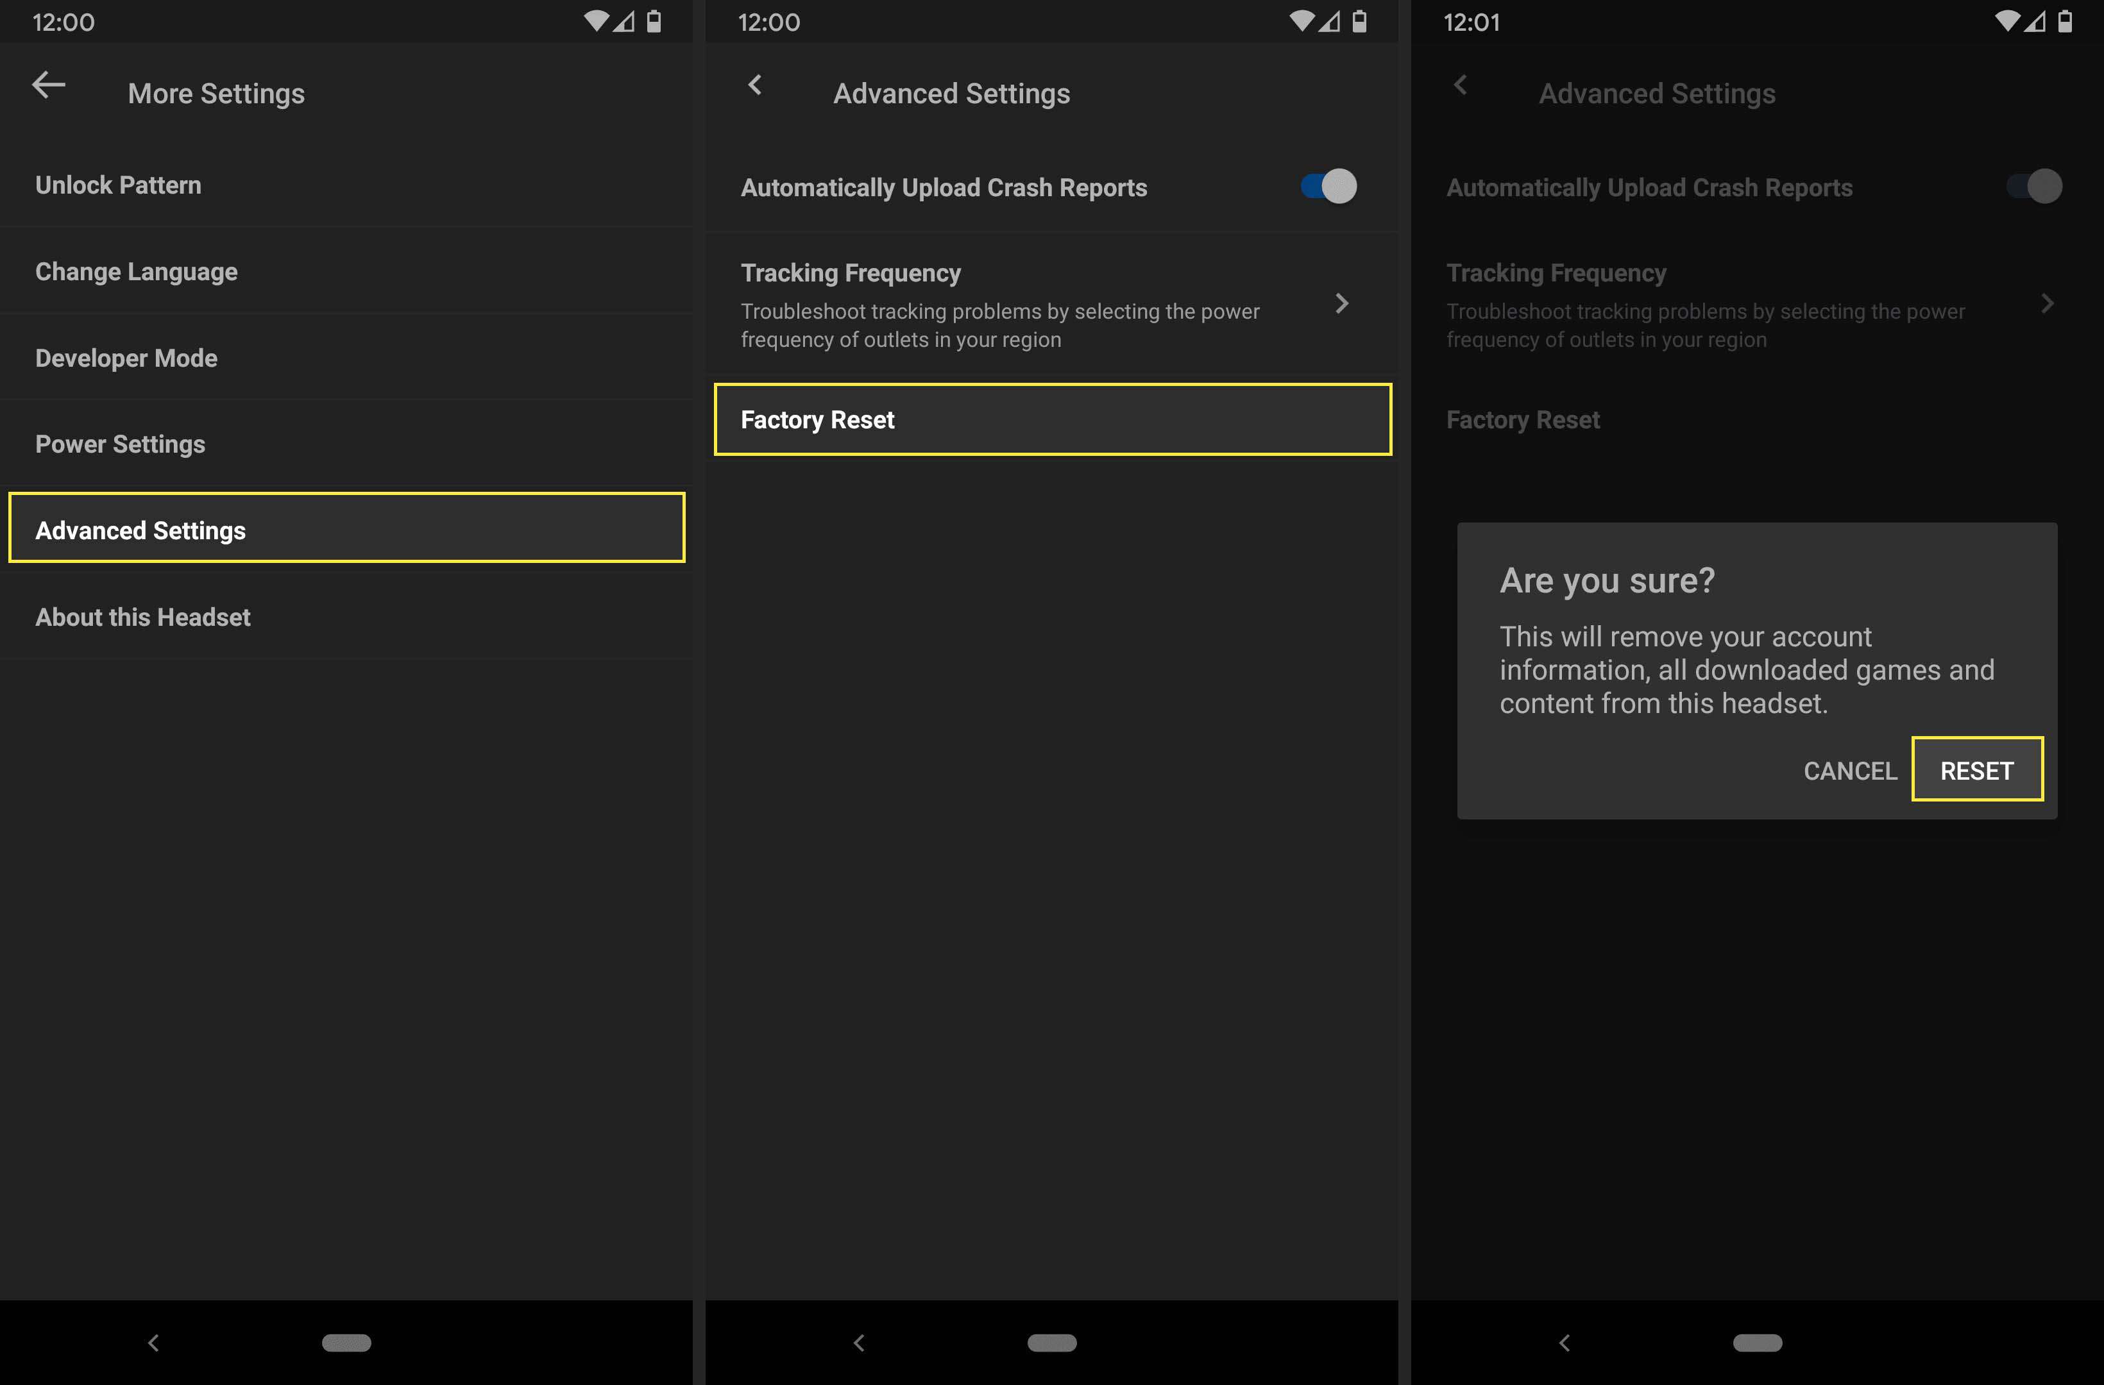Open Advanced Settings from More Settings

tap(346, 530)
